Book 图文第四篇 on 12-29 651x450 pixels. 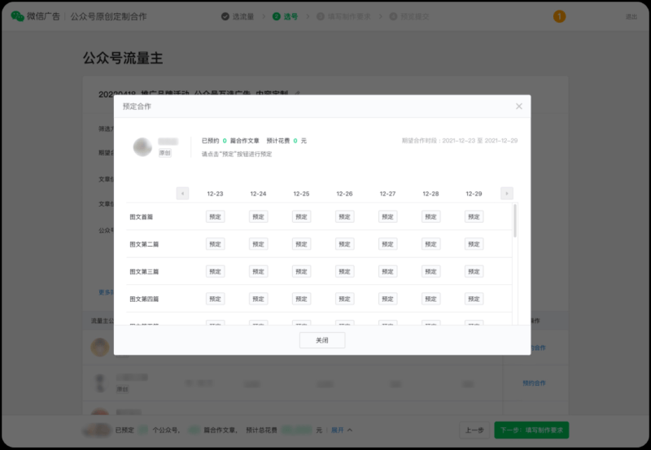point(474,299)
